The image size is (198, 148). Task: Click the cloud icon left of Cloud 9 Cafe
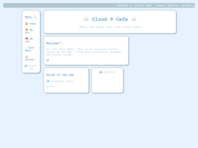(x=86, y=19)
